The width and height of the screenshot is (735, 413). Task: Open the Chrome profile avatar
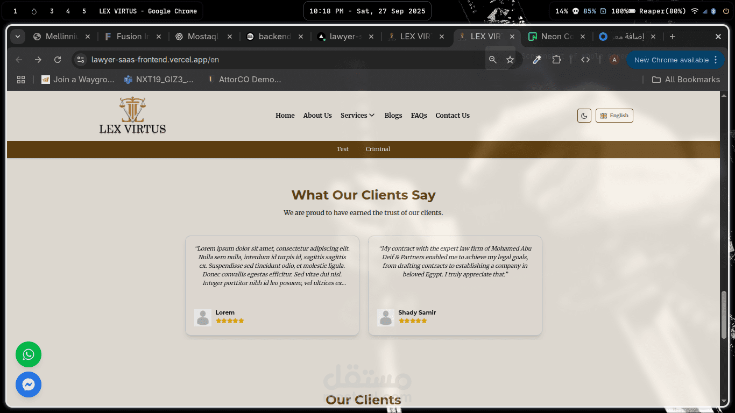pyautogui.click(x=614, y=60)
